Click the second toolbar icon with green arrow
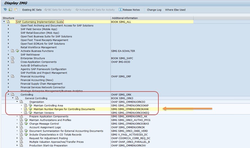This screenshot has width=250, height=148. (10, 10)
